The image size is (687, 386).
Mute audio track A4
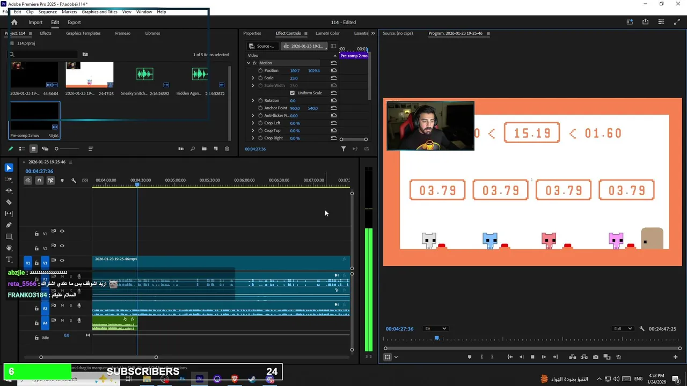[62, 320]
